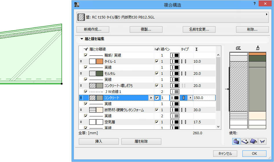Viewport: 274px width, 162px height.
Task: Click type icon of 空気層 row
Action: tap(183, 122)
